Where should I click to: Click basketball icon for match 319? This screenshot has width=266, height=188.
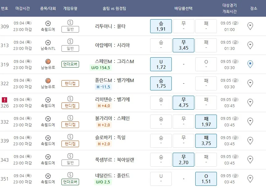coord(48,61)
